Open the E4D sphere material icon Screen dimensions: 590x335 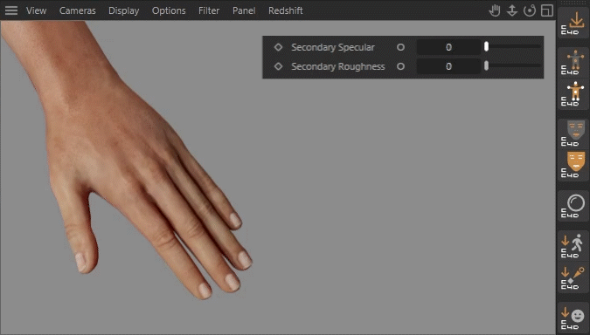click(573, 205)
